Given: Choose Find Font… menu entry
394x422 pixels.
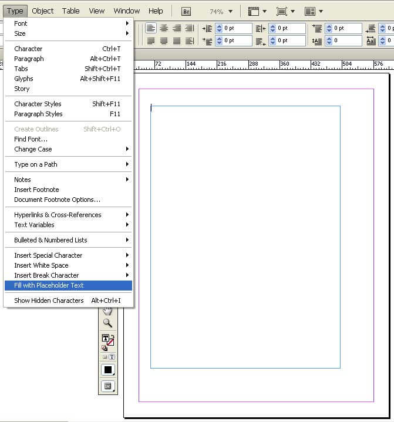Looking at the screenshot, I should tap(68, 139).
